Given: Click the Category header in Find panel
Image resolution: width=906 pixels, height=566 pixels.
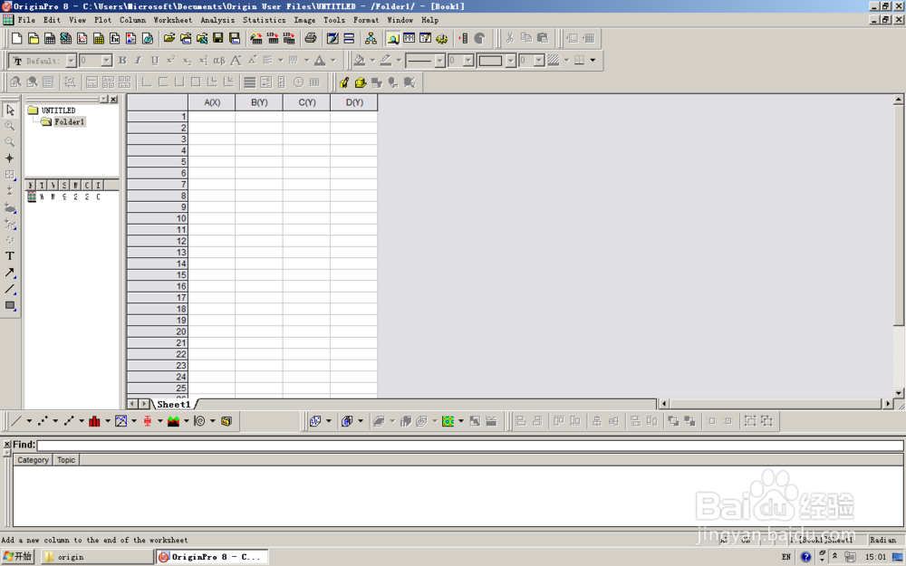Looking at the screenshot, I should 33,460.
